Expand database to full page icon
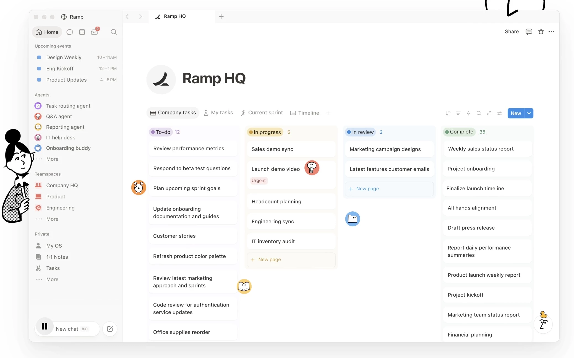Viewport: 574px width, 358px height. point(489,113)
